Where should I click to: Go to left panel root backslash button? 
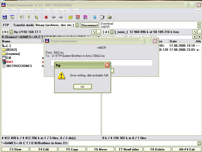[94, 32]
